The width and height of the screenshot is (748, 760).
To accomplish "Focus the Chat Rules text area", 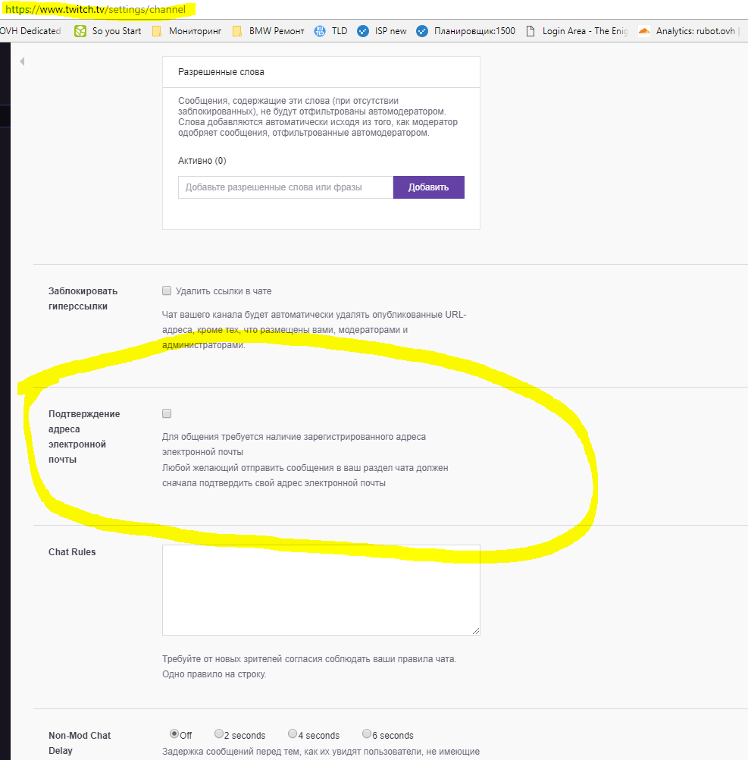I will (321, 589).
